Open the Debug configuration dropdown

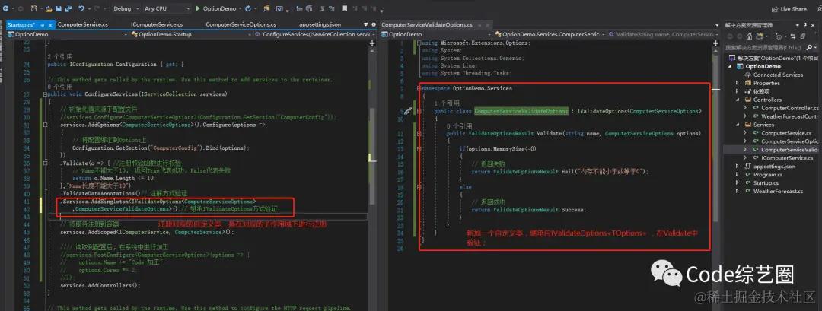pyautogui.click(x=126, y=9)
